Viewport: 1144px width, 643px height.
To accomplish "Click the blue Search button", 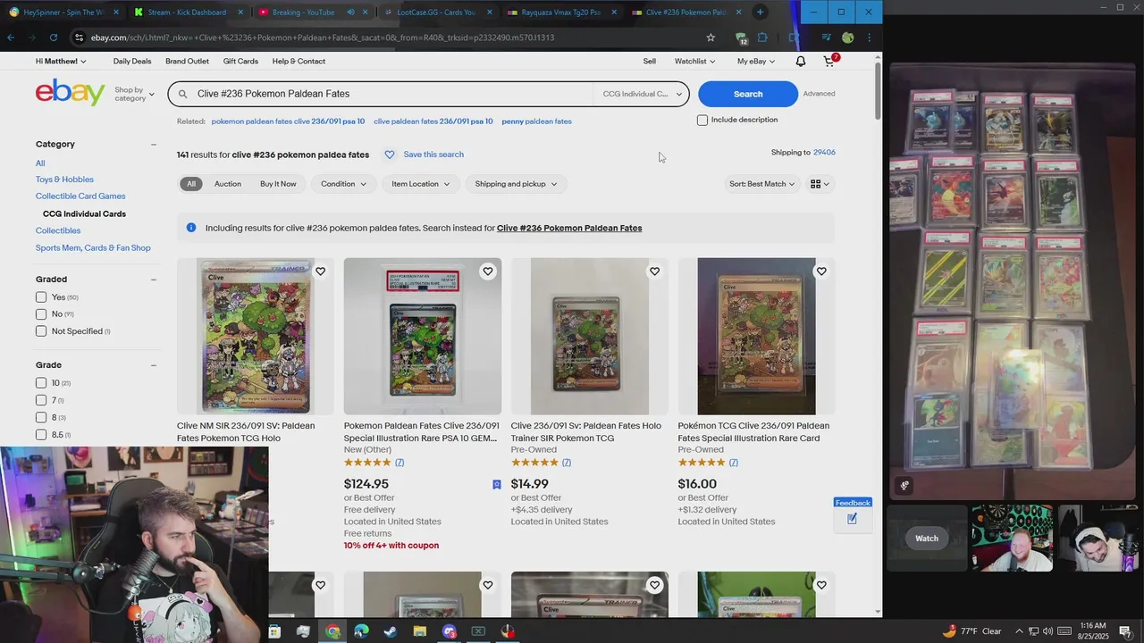I will click(747, 94).
